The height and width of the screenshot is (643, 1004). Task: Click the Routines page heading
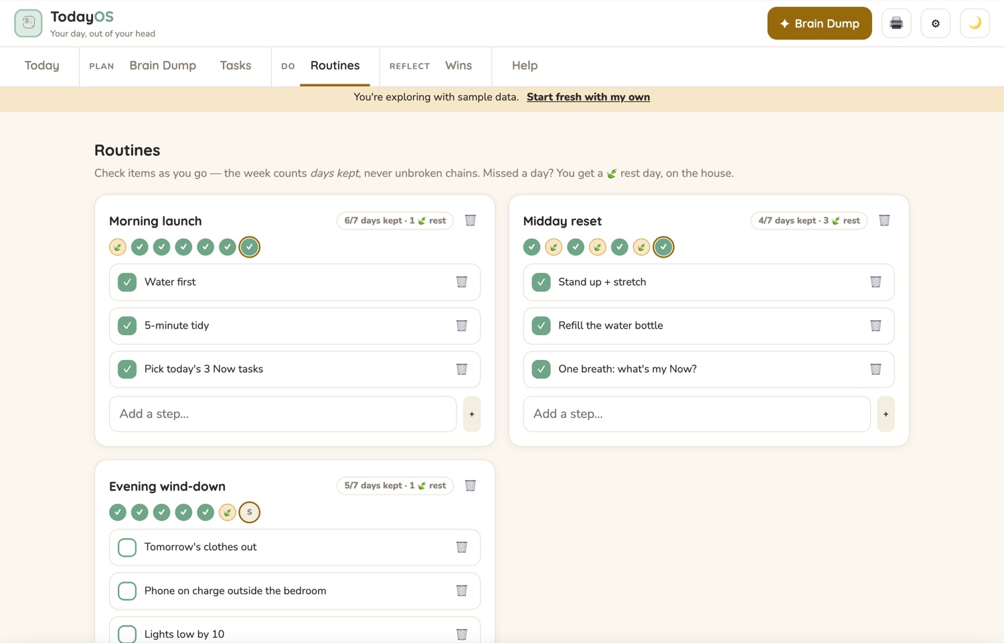[x=127, y=150]
